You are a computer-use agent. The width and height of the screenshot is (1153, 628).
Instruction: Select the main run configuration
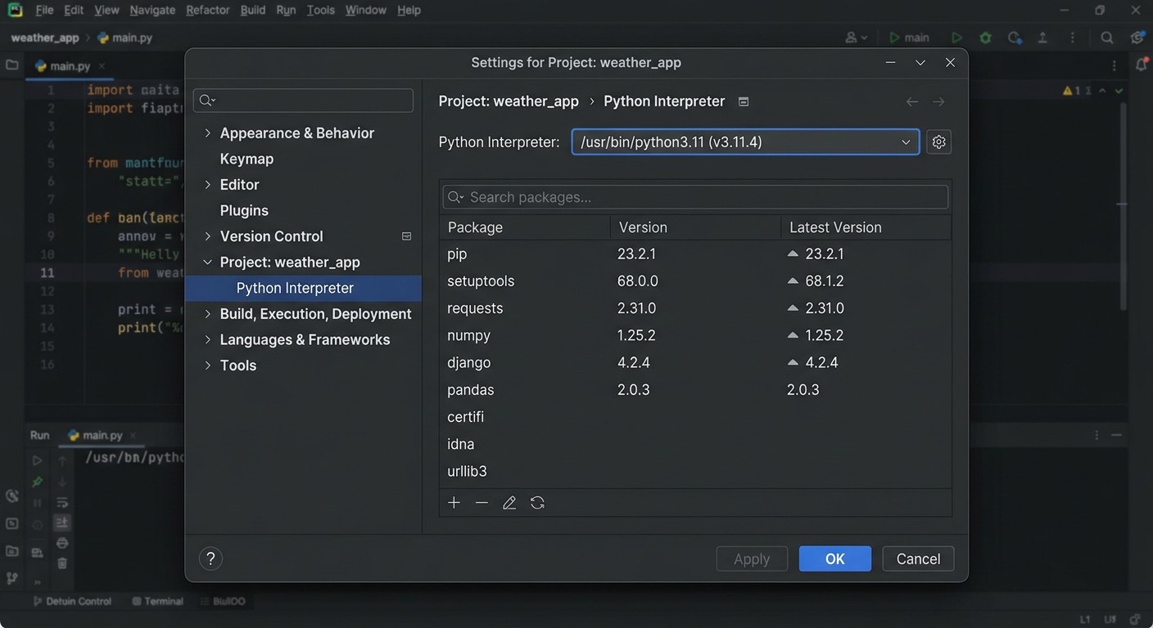[x=910, y=38]
